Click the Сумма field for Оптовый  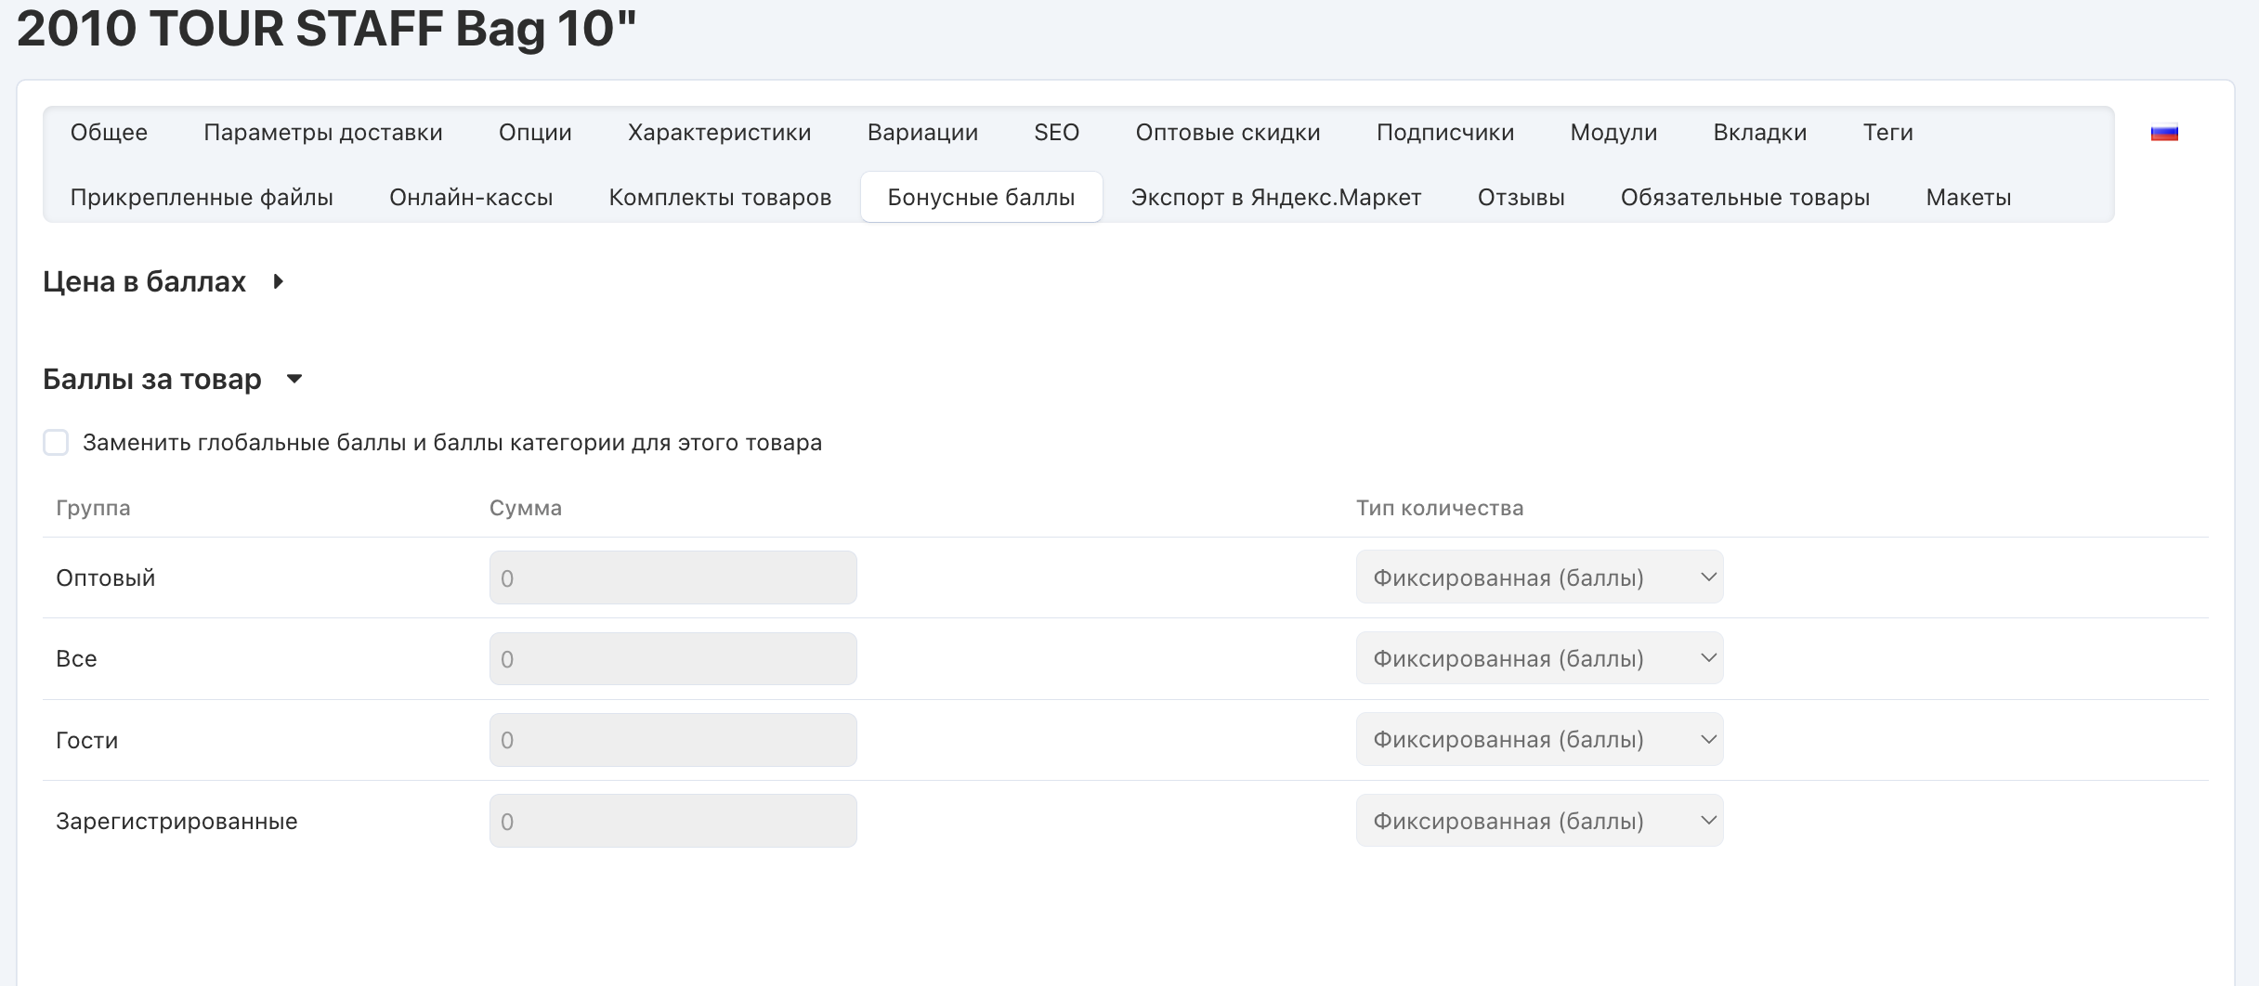[672, 577]
